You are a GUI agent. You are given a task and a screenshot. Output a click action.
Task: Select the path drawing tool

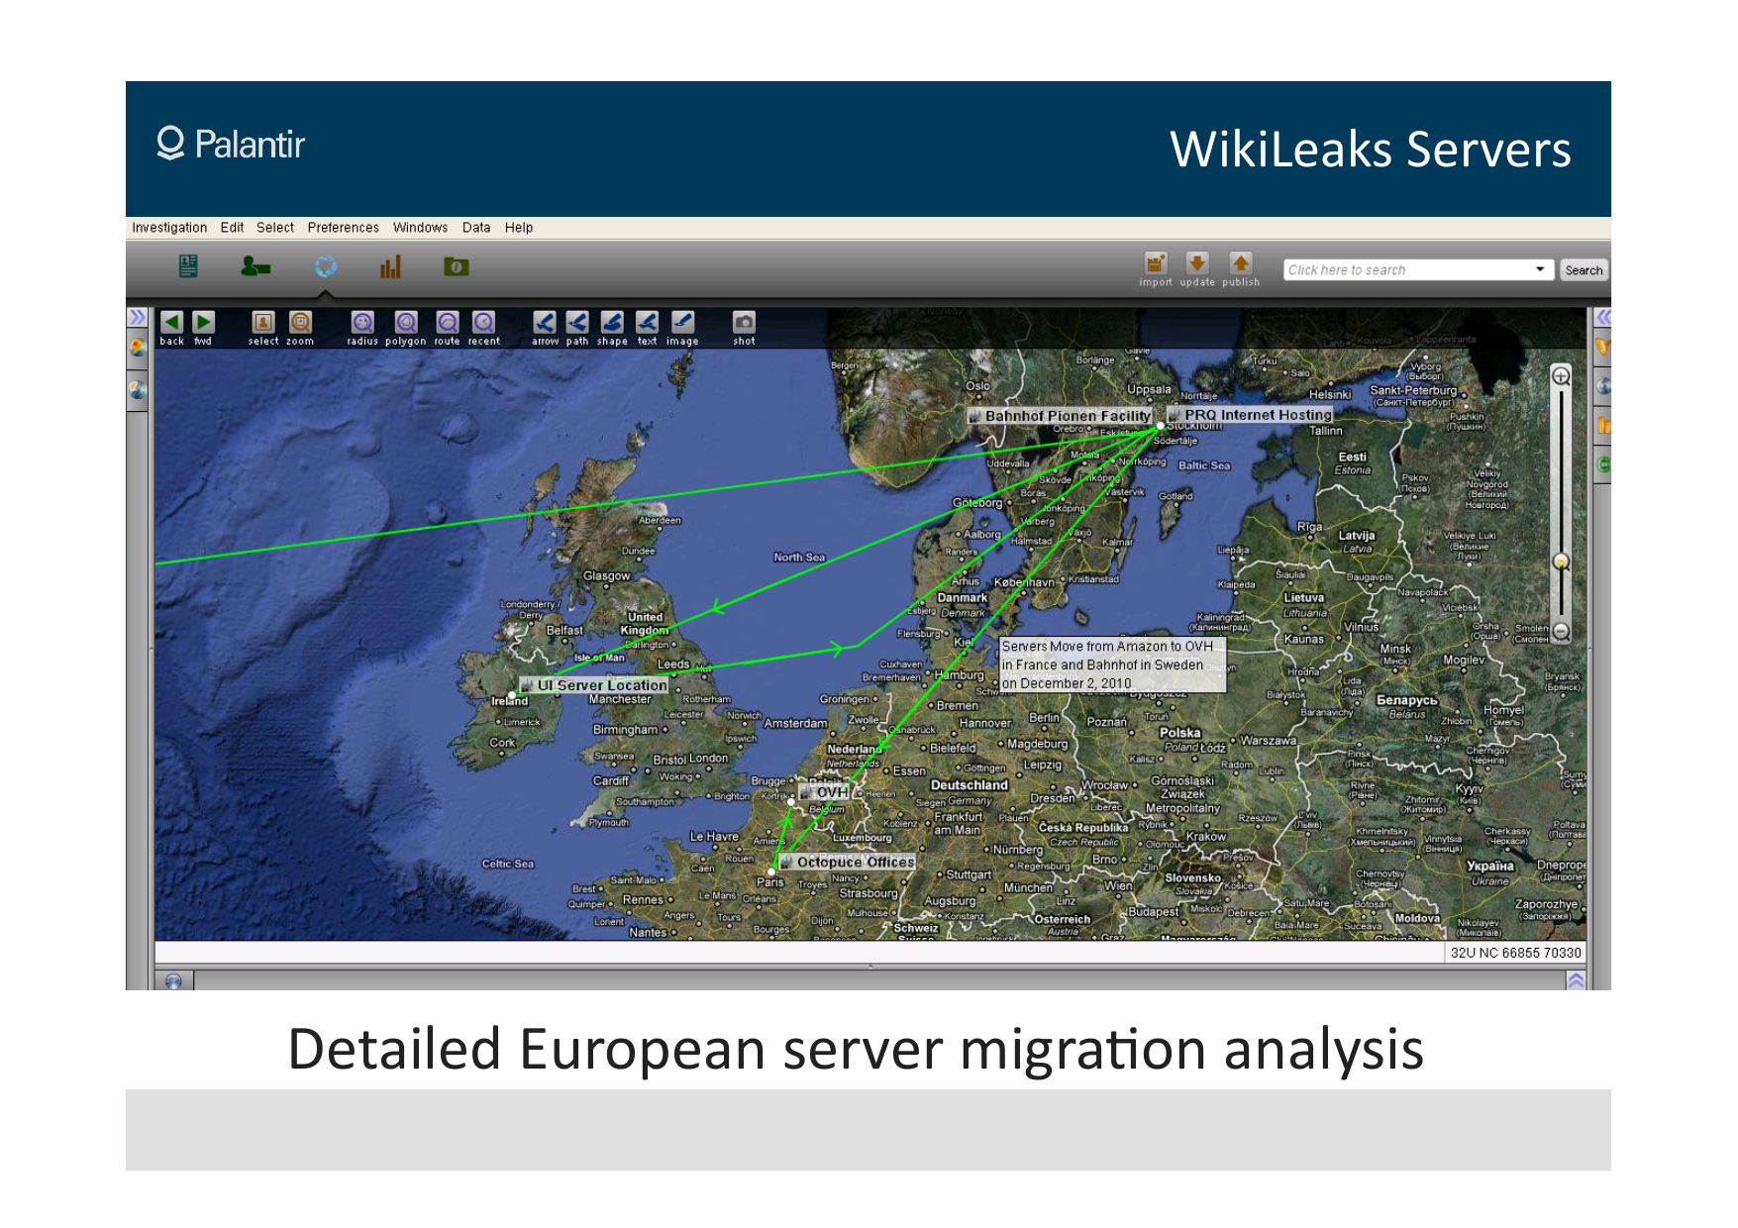(x=577, y=323)
